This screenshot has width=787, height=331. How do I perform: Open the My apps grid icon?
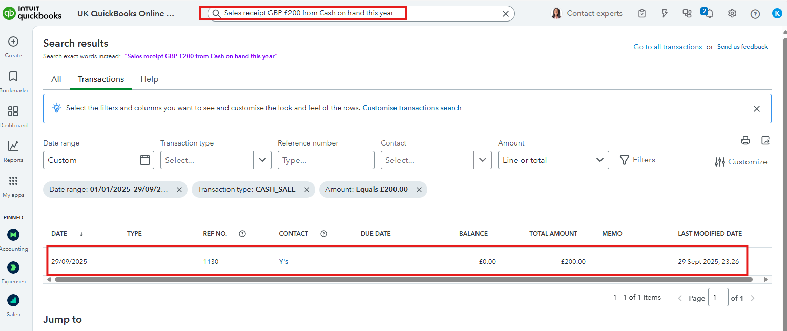[x=13, y=181]
